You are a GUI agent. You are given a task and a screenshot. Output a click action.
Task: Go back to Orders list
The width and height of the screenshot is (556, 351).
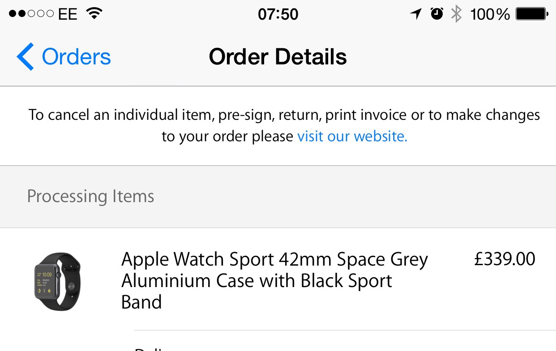(x=76, y=57)
